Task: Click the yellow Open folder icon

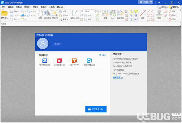Action: (5, 13)
